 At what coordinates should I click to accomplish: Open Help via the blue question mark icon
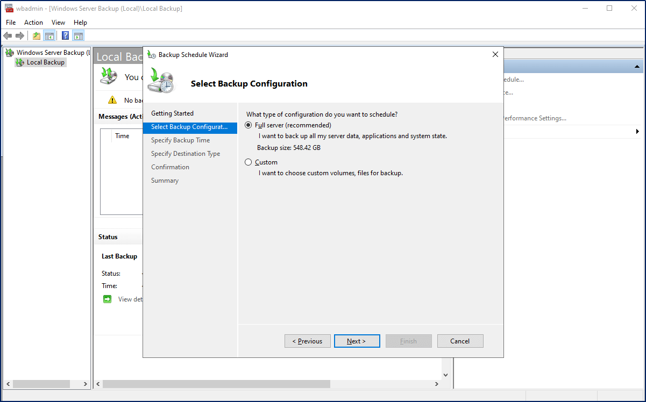click(66, 36)
